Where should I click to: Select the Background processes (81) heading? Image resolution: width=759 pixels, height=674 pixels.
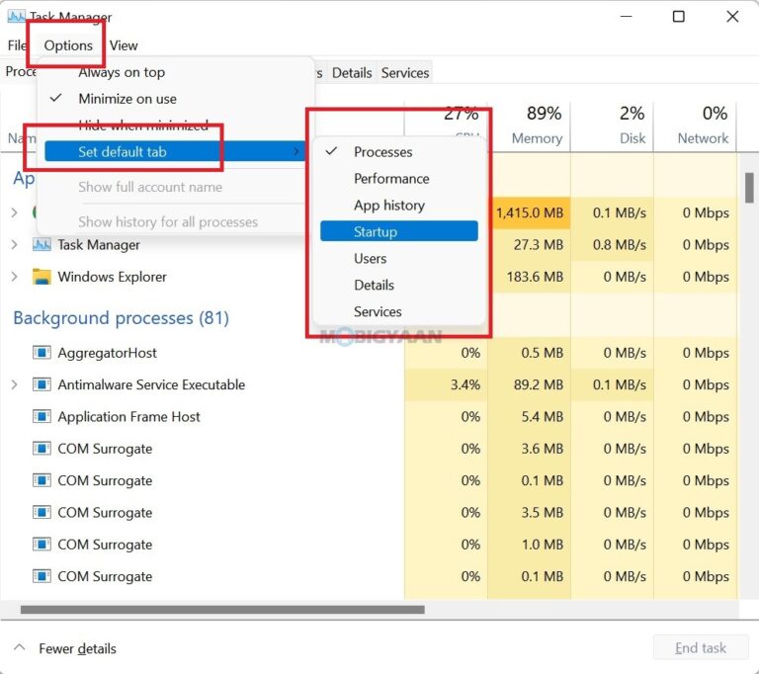pyautogui.click(x=121, y=318)
